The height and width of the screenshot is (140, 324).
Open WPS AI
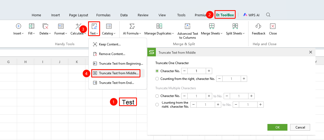(251, 15)
